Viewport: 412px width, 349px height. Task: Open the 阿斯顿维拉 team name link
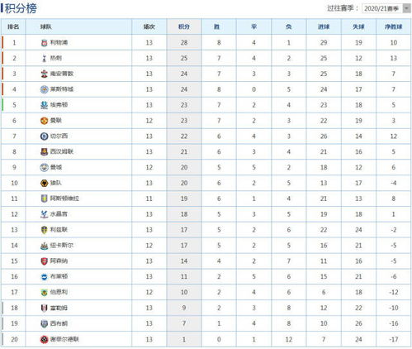click(64, 198)
